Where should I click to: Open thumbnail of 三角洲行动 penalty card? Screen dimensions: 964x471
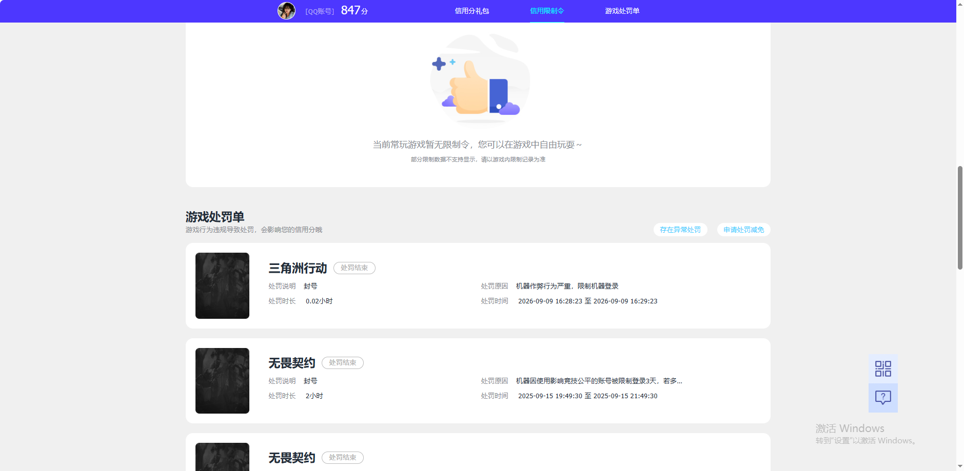(222, 285)
